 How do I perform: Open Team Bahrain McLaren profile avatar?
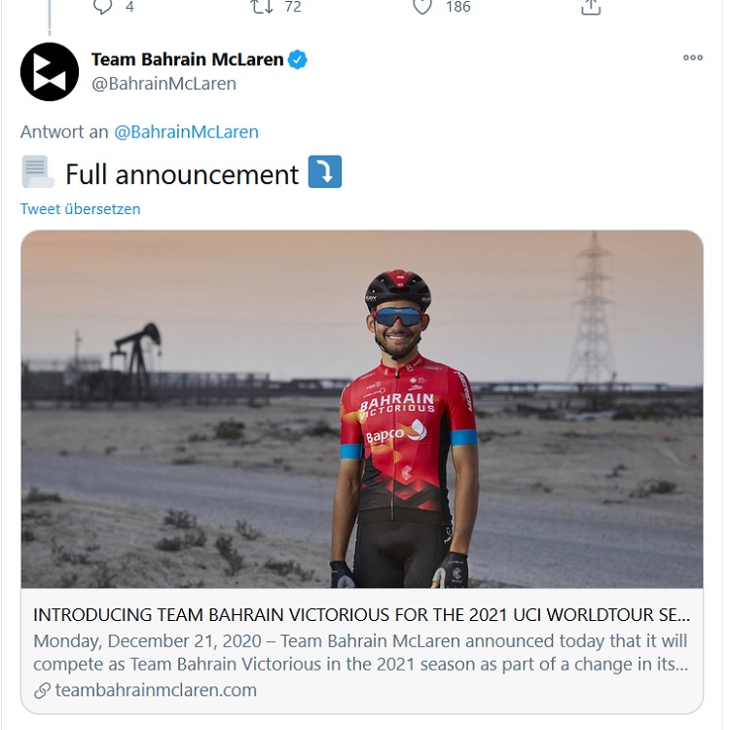[50, 72]
